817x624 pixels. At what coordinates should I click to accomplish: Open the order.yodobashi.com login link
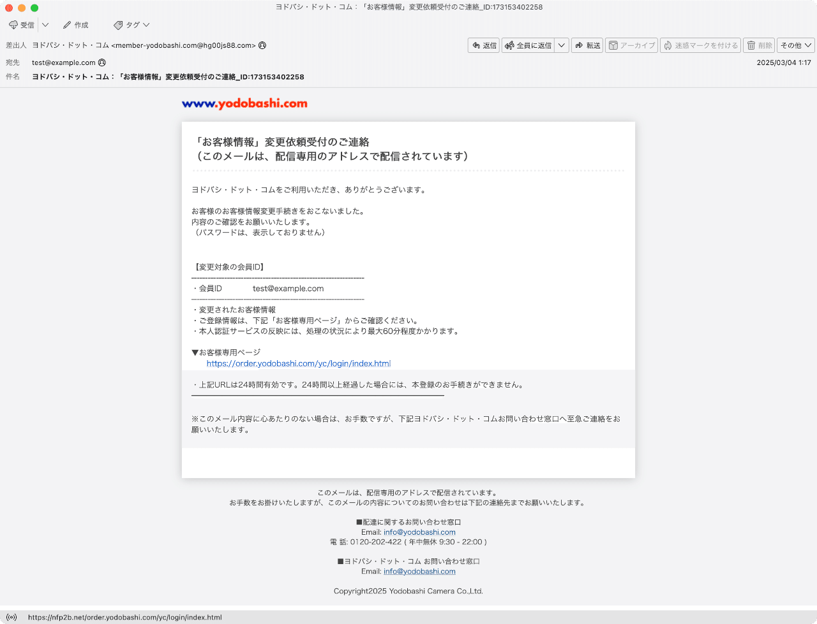click(299, 363)
